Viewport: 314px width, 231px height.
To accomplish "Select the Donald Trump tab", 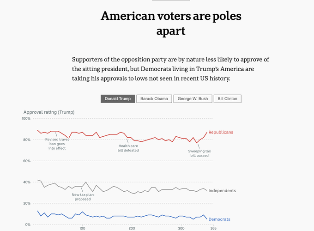I will (118, 98).
